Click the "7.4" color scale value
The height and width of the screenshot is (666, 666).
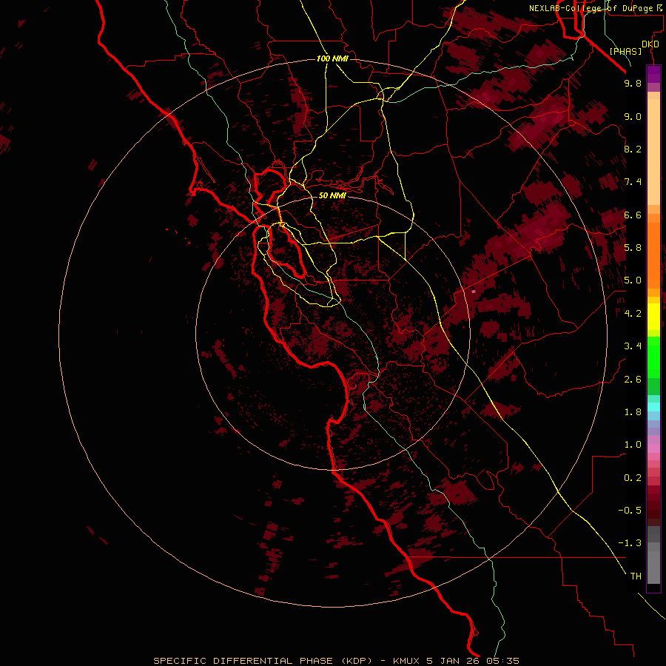click(633, 182)
